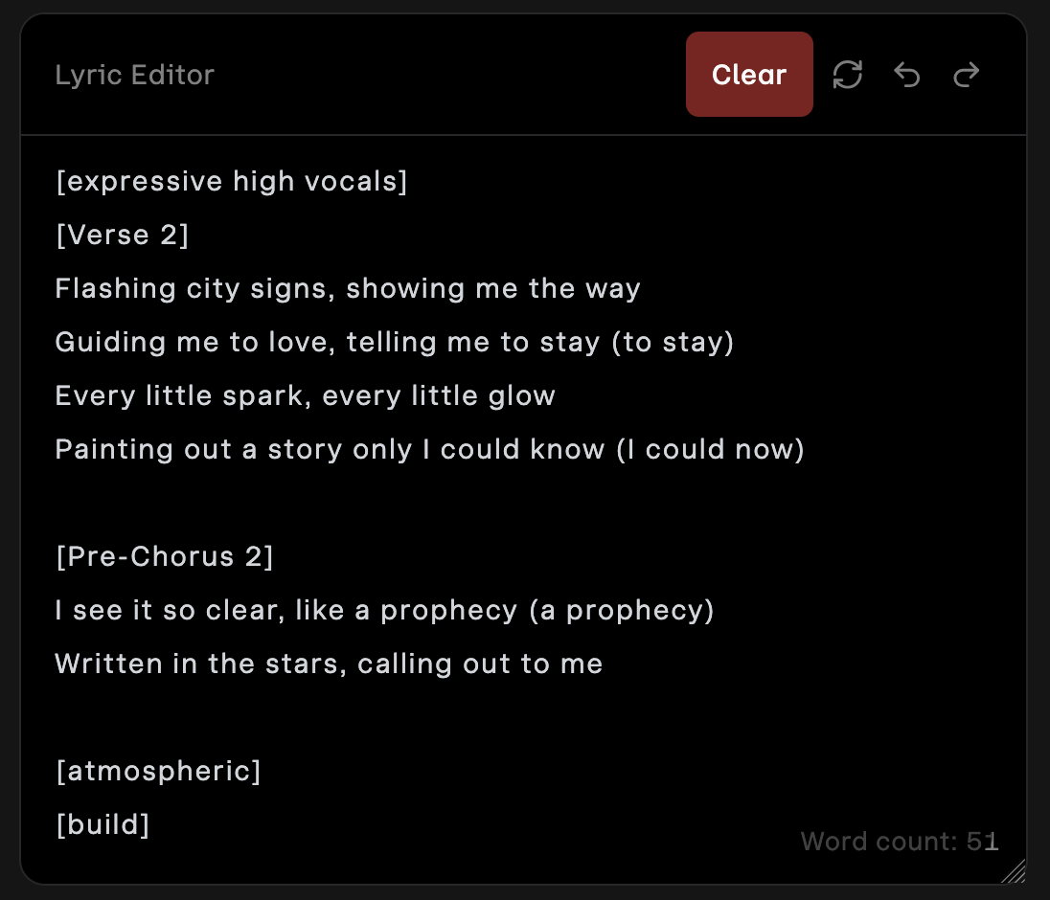The height and width of the screenshot is (900, 1050).
Task: Click the Lyric Editor title
Action: (x=134, y=75)
